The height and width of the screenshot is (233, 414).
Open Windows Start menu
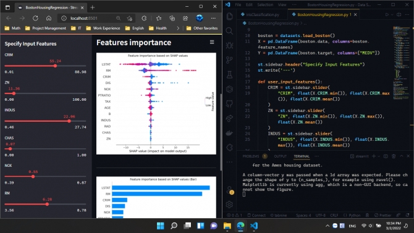[160, 226]
